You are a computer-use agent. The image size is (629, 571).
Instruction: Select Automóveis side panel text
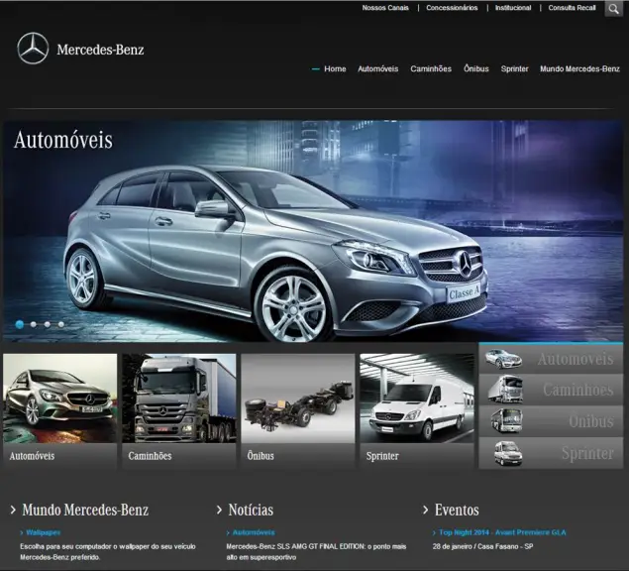pos(576,359)
